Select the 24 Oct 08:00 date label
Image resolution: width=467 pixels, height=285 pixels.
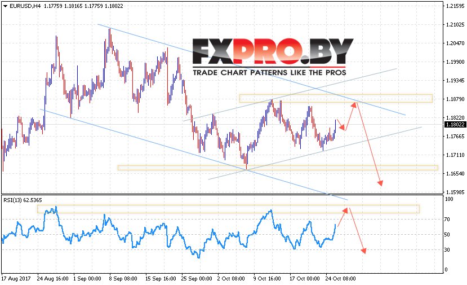(341, 279)
